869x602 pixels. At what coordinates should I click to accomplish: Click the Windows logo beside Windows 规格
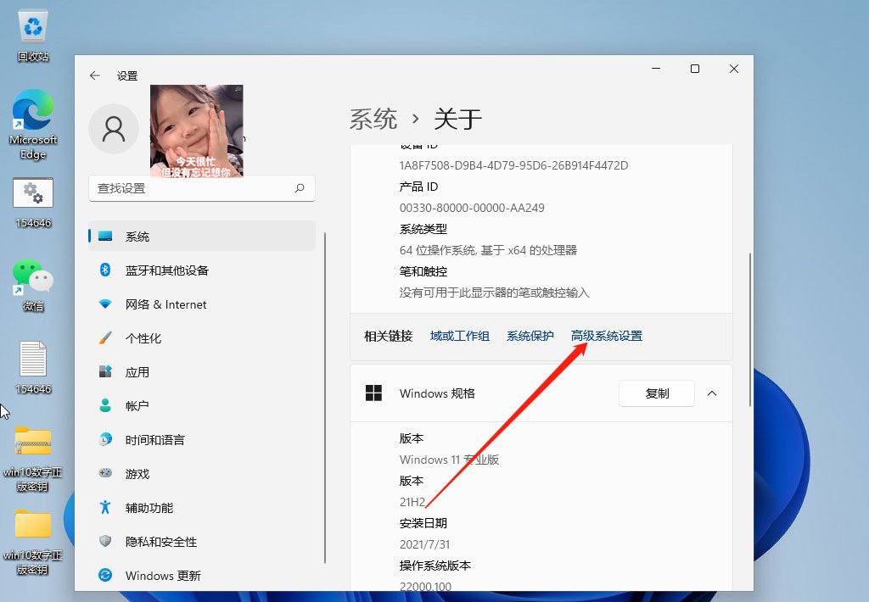click(x=373, y=393)
